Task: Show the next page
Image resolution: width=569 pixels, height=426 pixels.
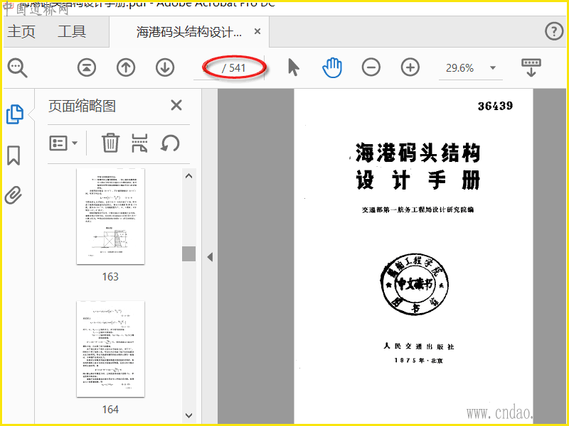Action: 165,67
